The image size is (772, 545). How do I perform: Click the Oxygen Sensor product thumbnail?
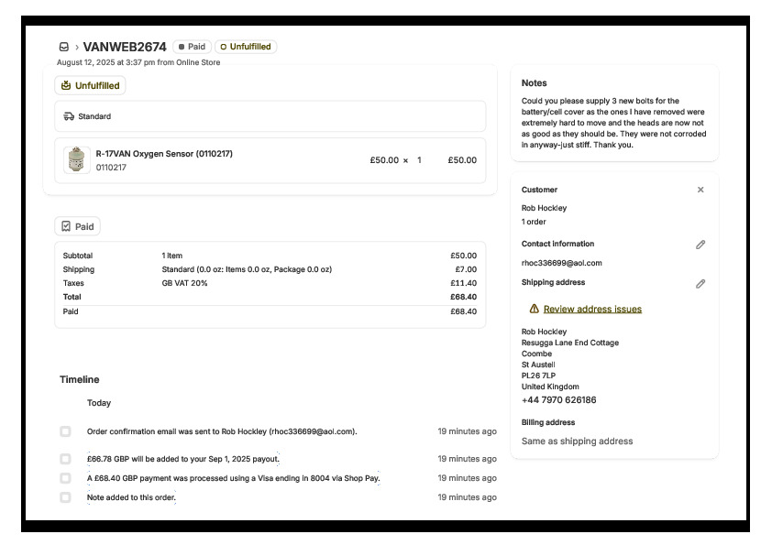tap(77, 160)
